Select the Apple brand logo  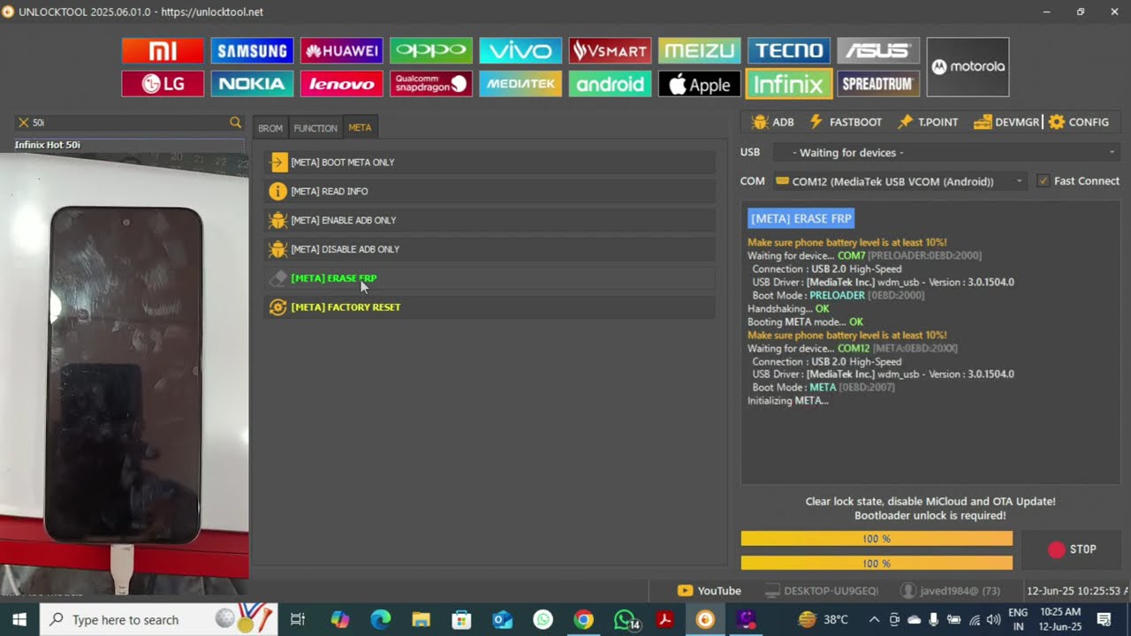coord(699,84)
